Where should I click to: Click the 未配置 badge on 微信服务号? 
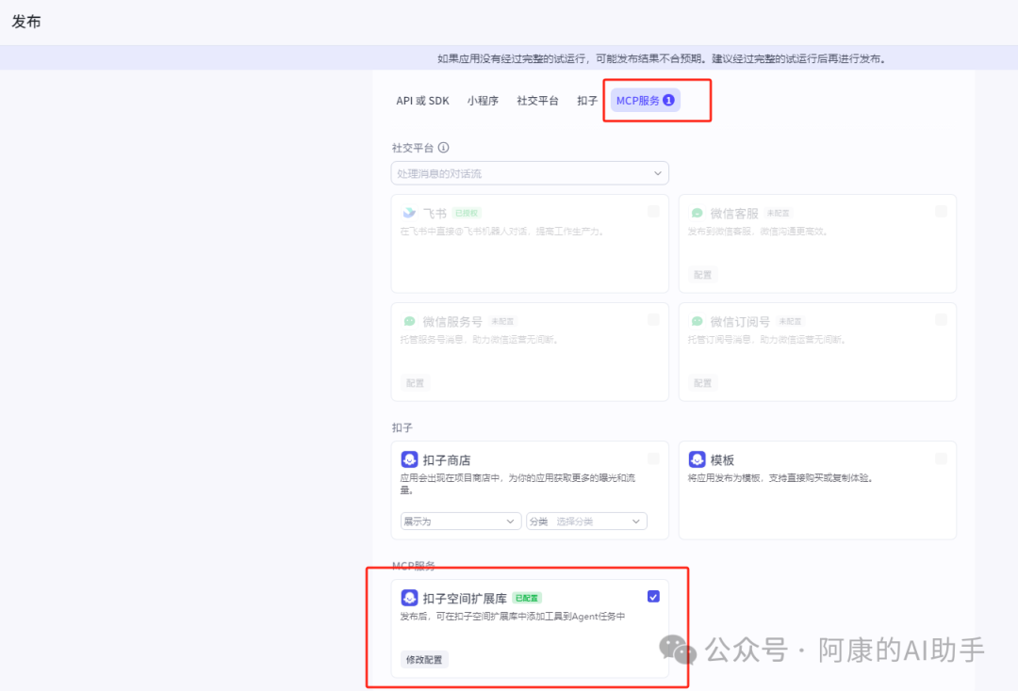tap(502, 322)
